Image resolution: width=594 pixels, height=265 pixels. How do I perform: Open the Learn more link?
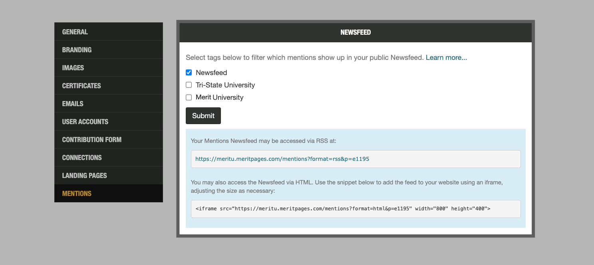pos(446,57)
